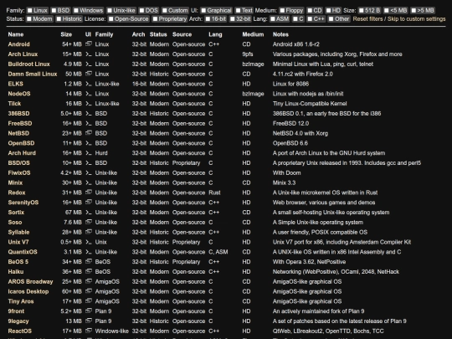Open the BSD/OS entry
Viewport: 452px width, 339px height.
click(18, 163)
